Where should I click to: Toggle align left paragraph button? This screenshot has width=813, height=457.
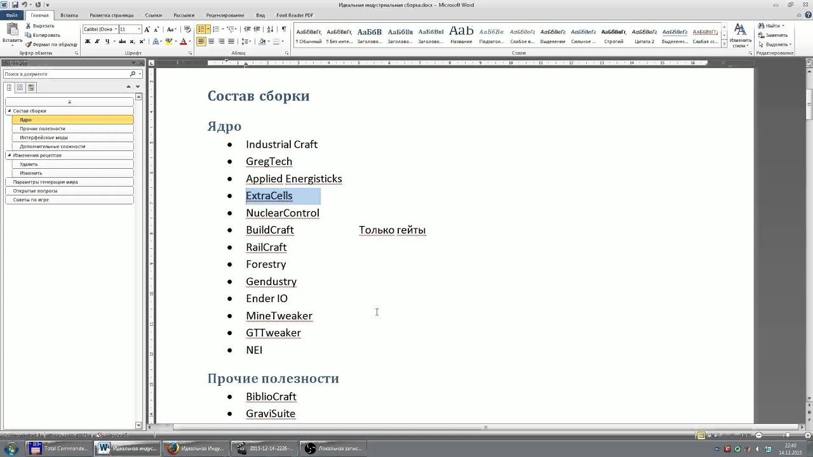click(x=201, y=41)
